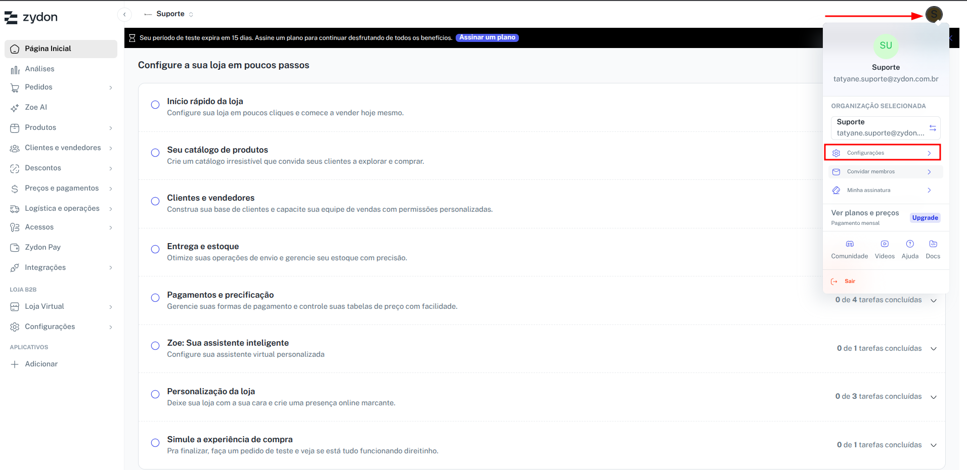Click the Entrega e estoque step title
The width and height of the screenshot is (967, 470).
[203, 247]
